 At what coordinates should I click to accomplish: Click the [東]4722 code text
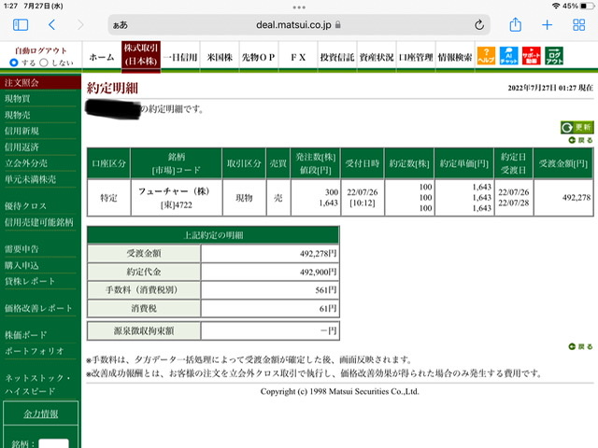(177, 205)
